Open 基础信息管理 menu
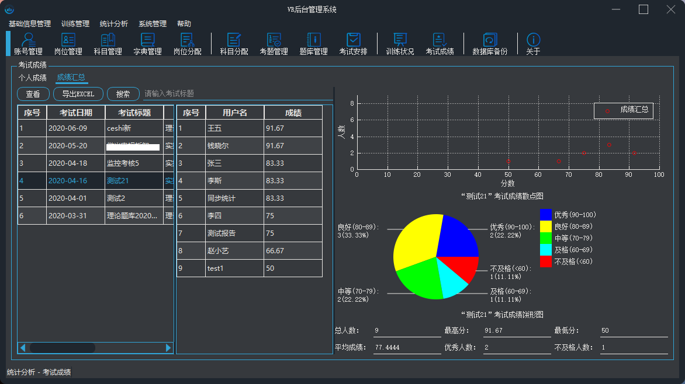This screenshot has width=685, height=384. tap(30, 23)
